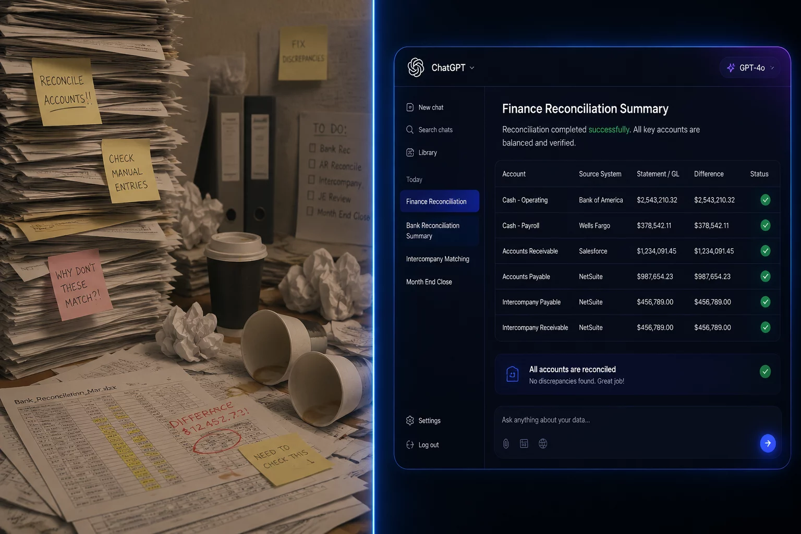Viewport: 801px width, 534px height.
Task: Click Cash - Payroll Statement value $378,542.11
Action: click(654, 226)
